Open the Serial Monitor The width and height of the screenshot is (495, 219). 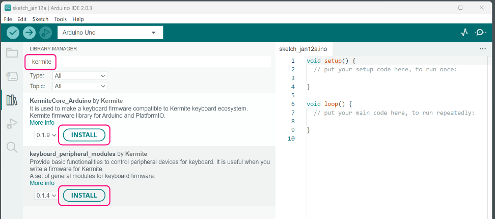tap(480, 33)
